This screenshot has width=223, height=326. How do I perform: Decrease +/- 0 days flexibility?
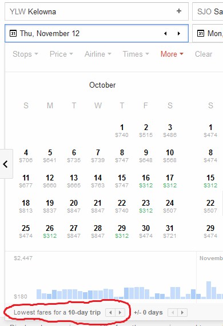[173, 312]
